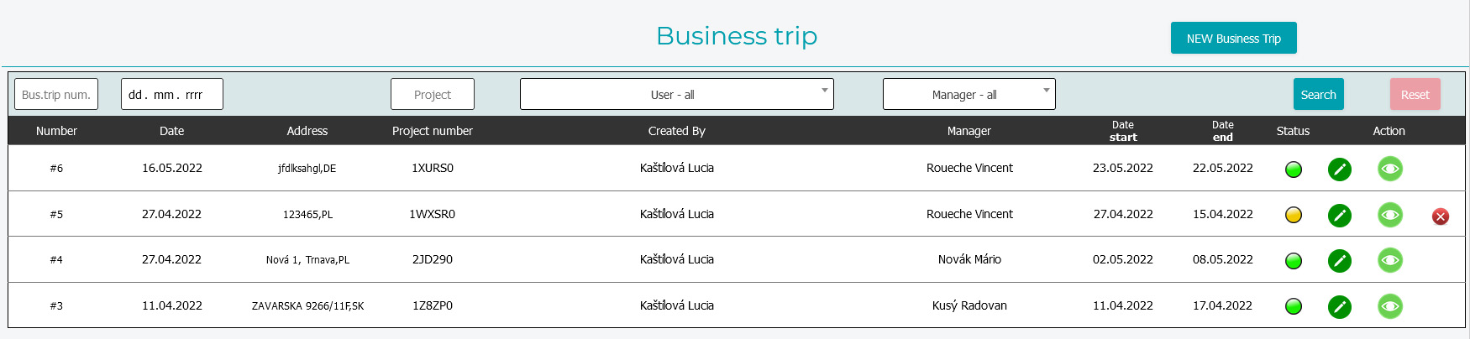The width and height of the screenshot is (1470, 339).
Task: Edit business trip #3 with pencil icon
Action: click(x=1340, y=307)
